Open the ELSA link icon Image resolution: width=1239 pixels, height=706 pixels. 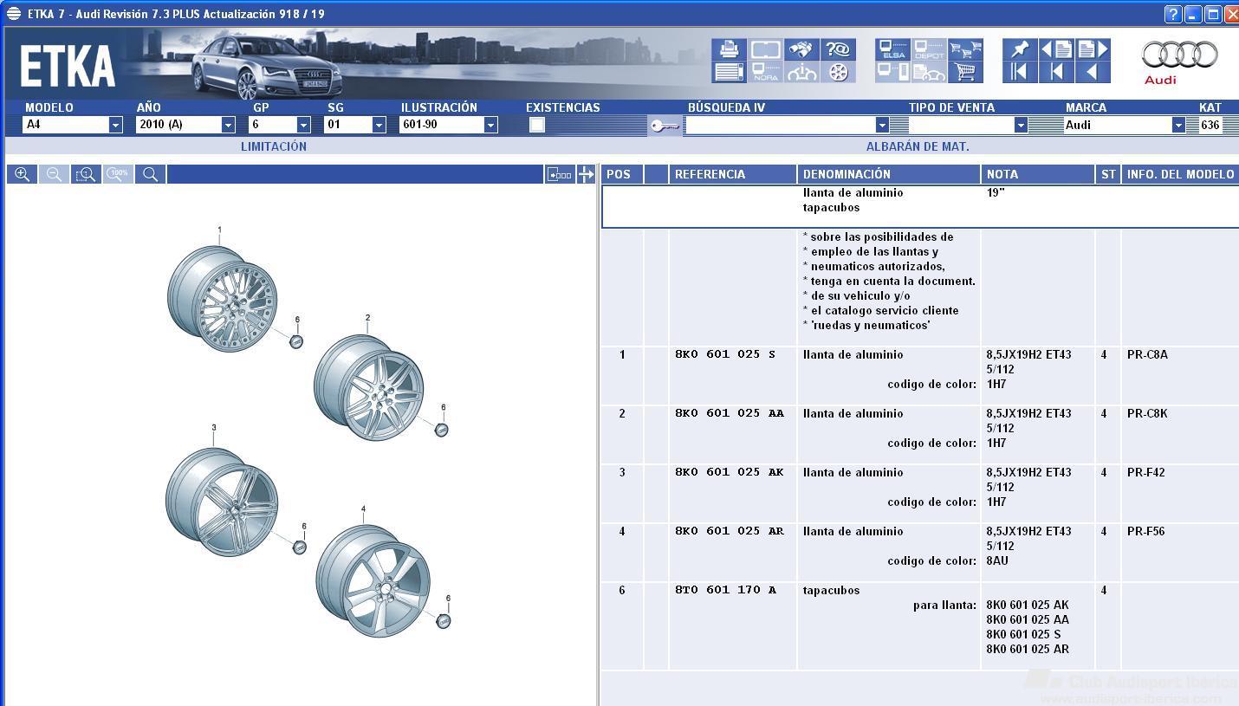(x=892, y=49)
